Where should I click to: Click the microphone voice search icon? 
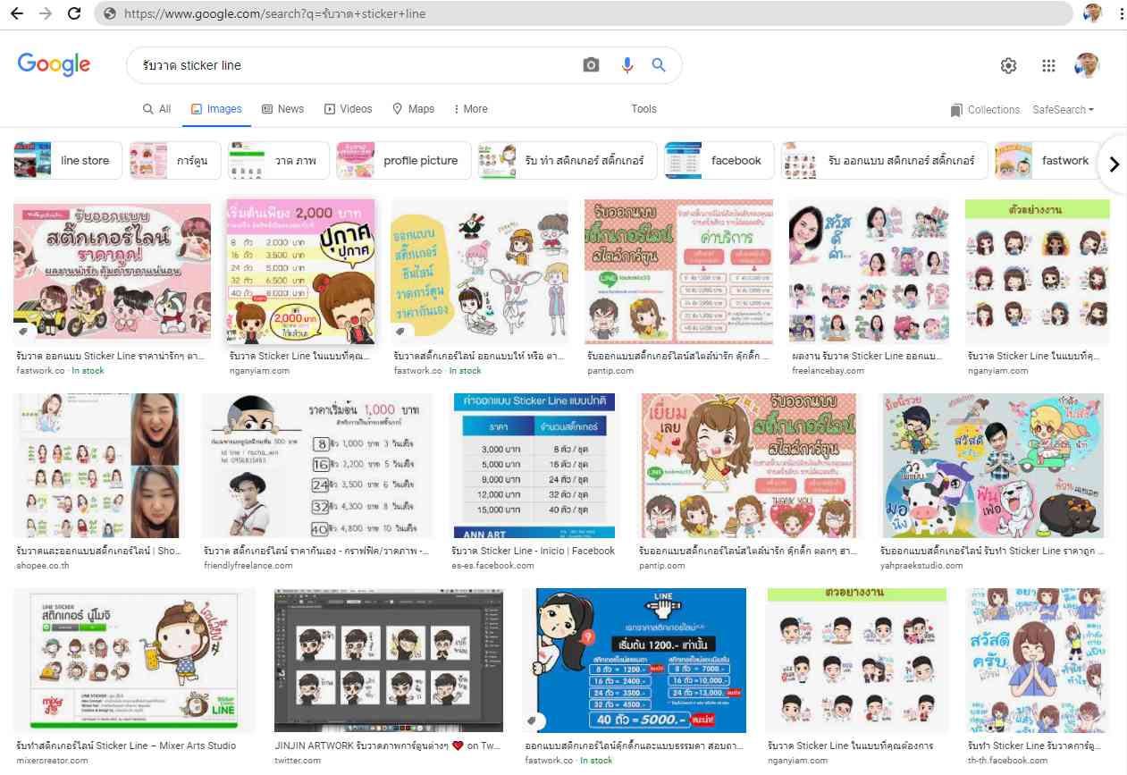[x=627, y=65]
